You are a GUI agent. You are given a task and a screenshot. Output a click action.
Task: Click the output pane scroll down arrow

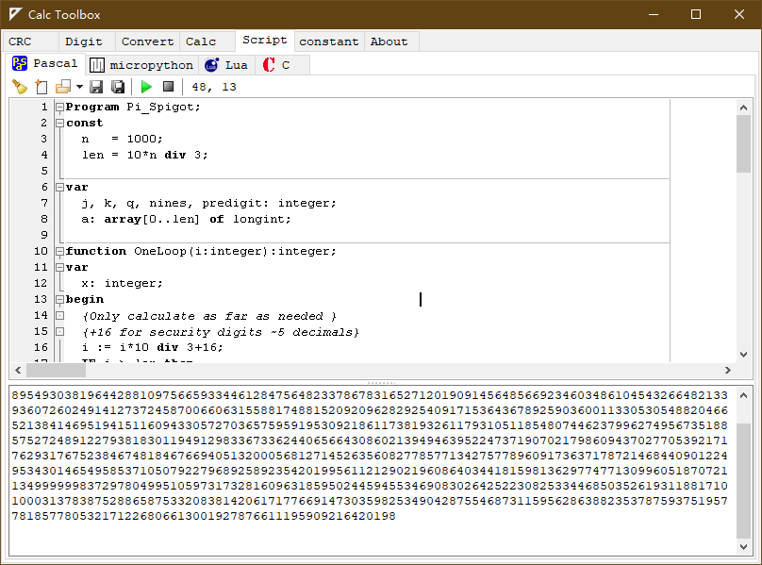click(x=743, y=546)
